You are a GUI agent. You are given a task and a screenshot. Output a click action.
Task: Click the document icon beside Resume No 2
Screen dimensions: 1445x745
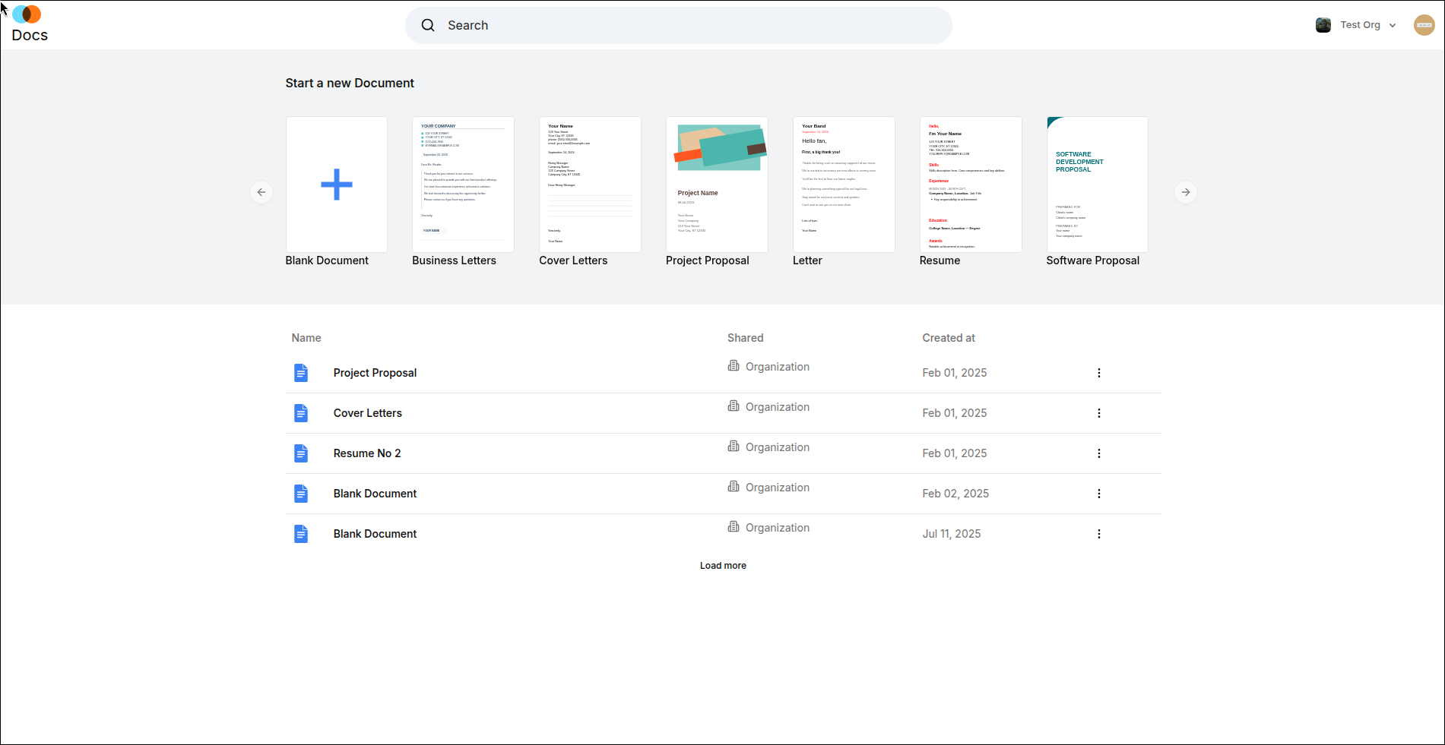coord(301,453)
